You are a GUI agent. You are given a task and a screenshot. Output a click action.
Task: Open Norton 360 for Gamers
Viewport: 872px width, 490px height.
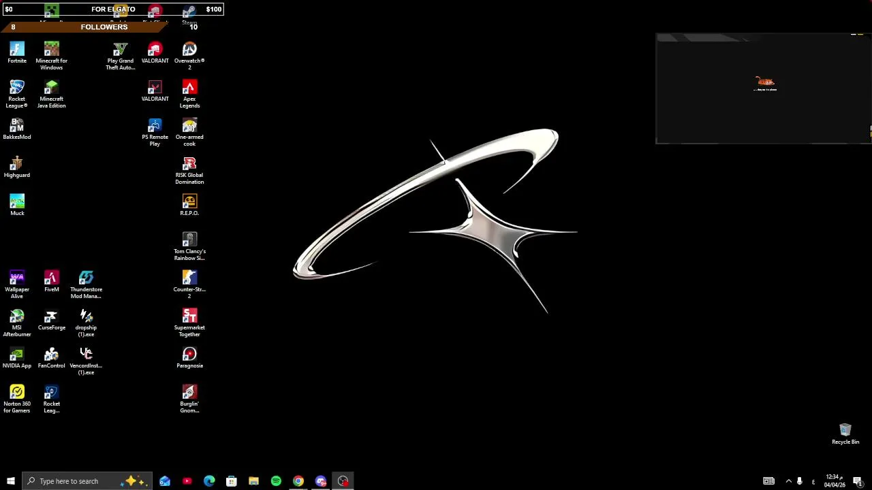(x=17, y=399)
